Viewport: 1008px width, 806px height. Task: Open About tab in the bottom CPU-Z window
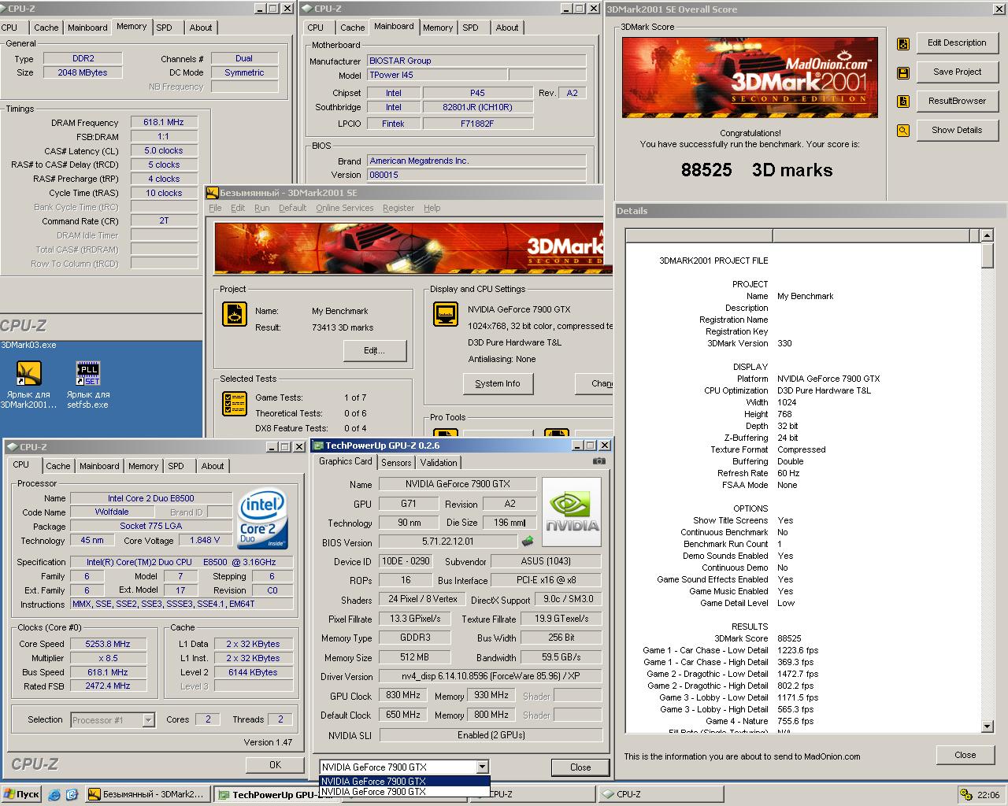213,466
